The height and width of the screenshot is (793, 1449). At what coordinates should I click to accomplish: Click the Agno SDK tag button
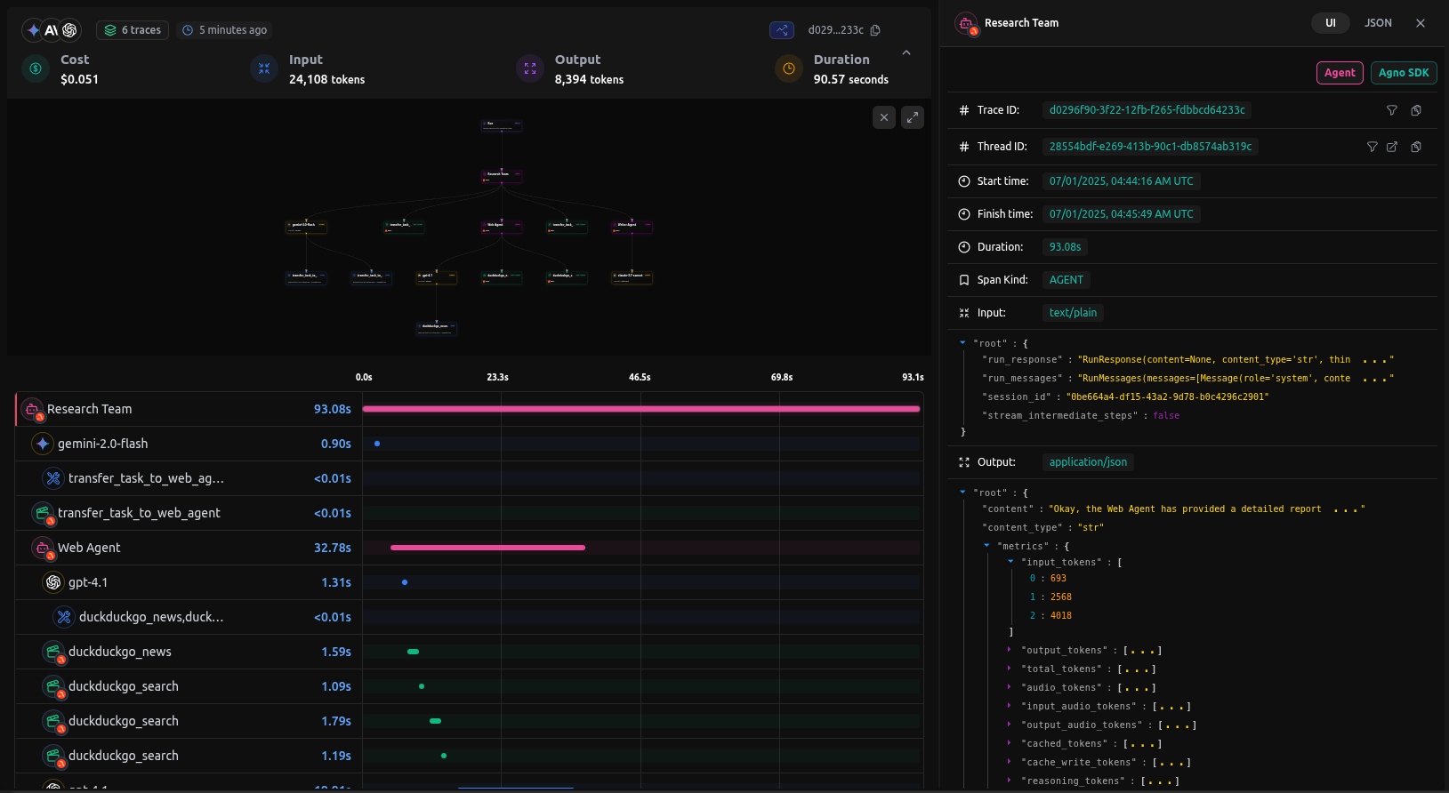pyautogui.click(x=1404, y=73)
